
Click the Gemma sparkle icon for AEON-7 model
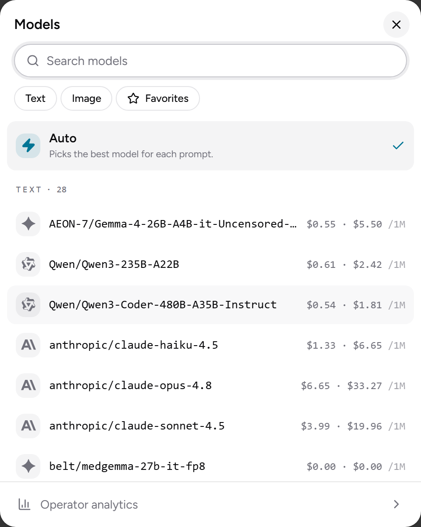(x=28, y=224)
